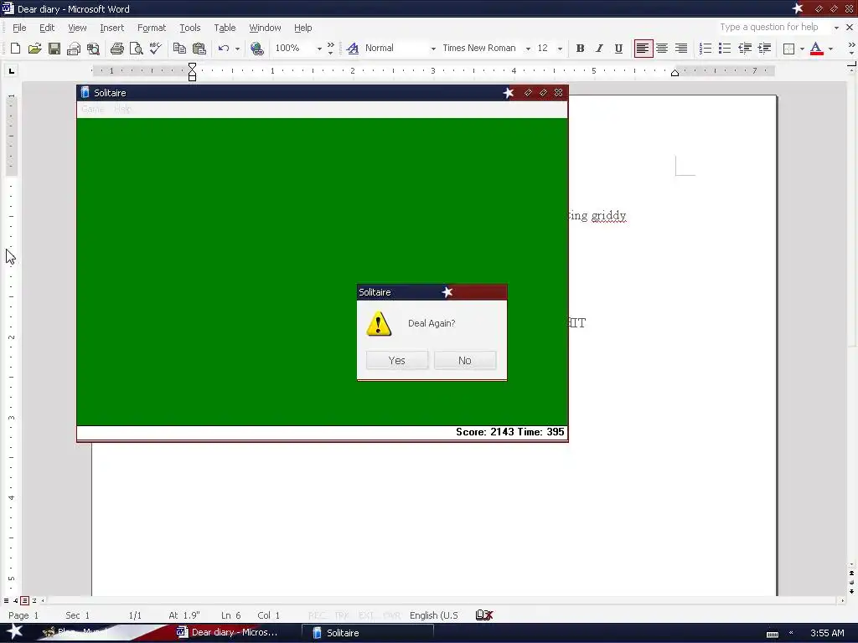Start a bulleted list
Viewport: 858px width, 643px height.
[725, 49]
